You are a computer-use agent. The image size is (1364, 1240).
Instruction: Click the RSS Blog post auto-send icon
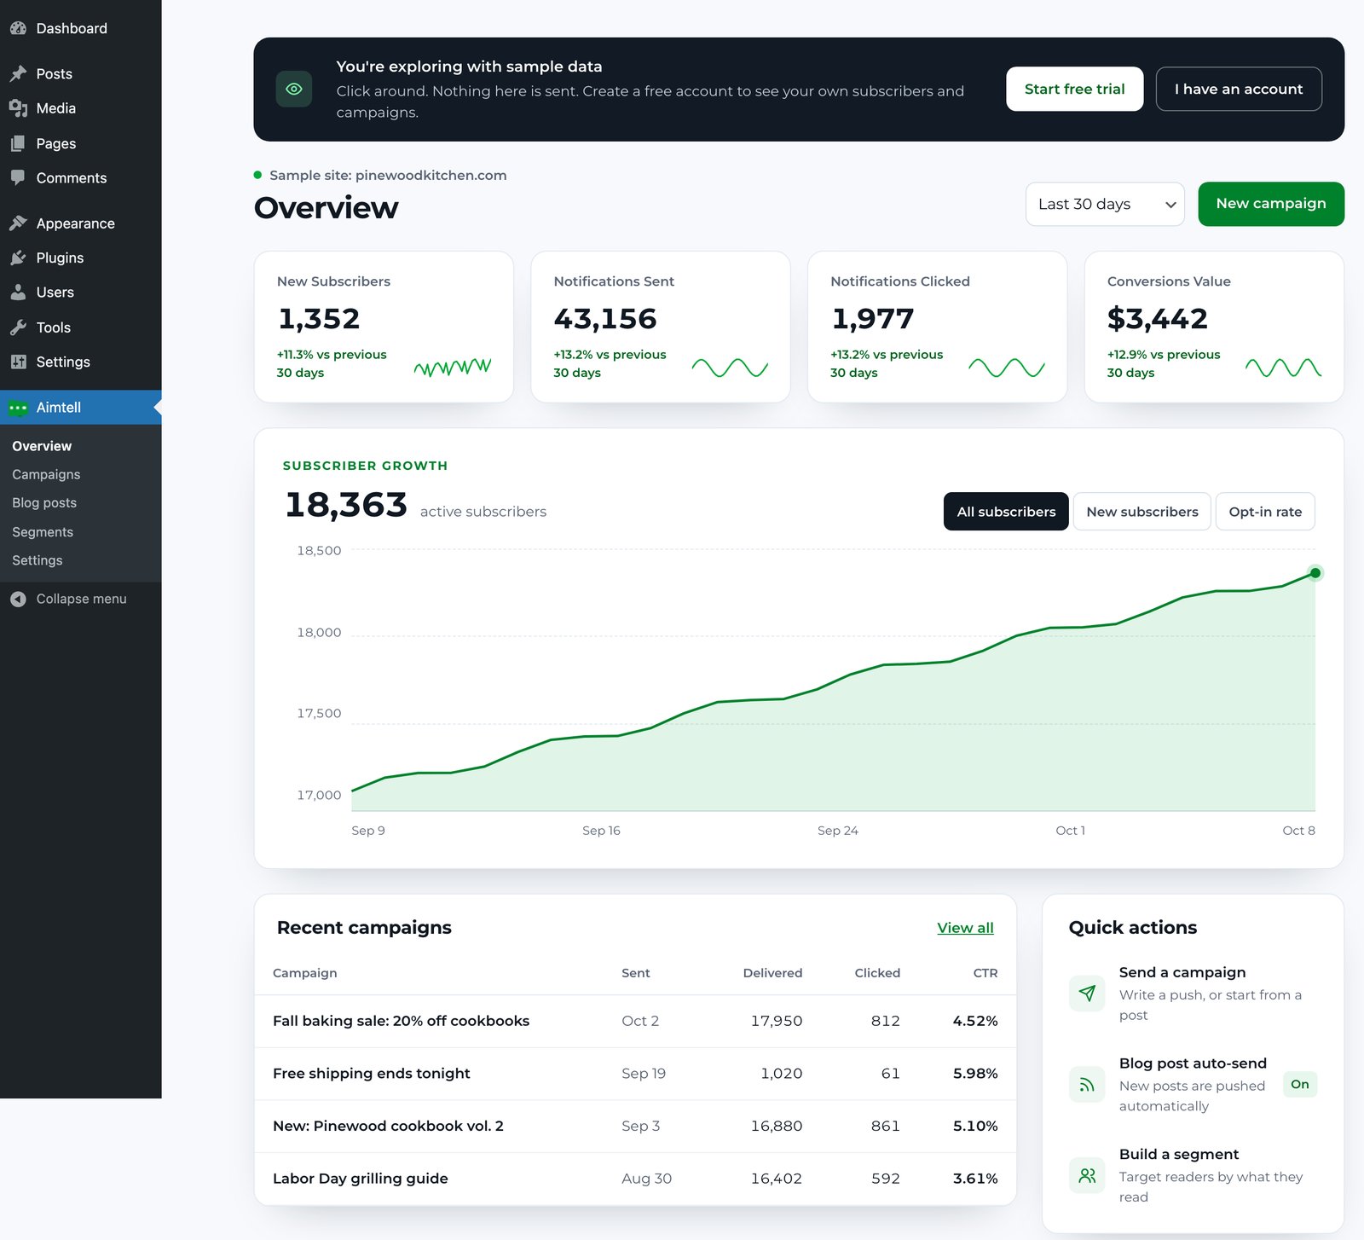(x=1087, y=1084)
